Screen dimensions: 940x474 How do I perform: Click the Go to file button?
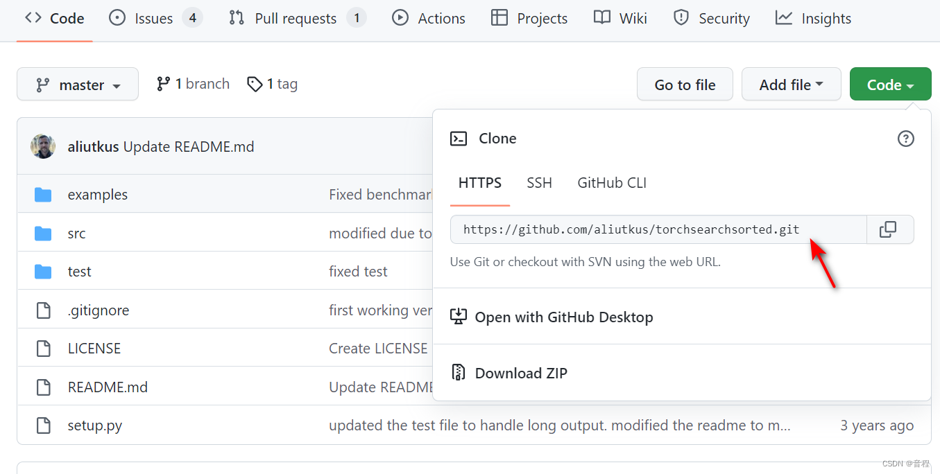(685, 85)
